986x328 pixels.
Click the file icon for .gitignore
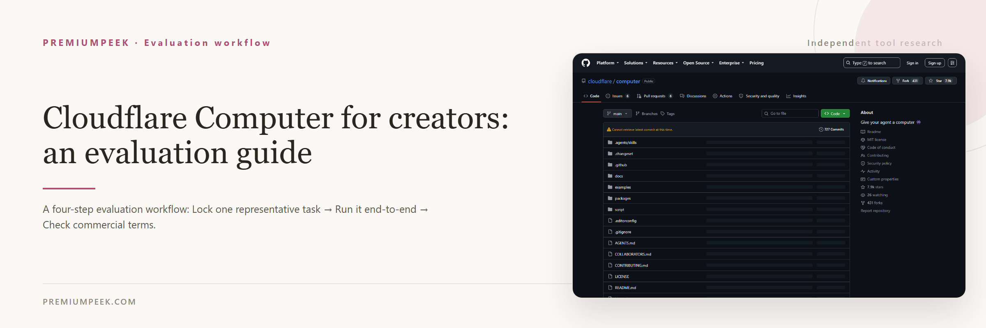610,232
